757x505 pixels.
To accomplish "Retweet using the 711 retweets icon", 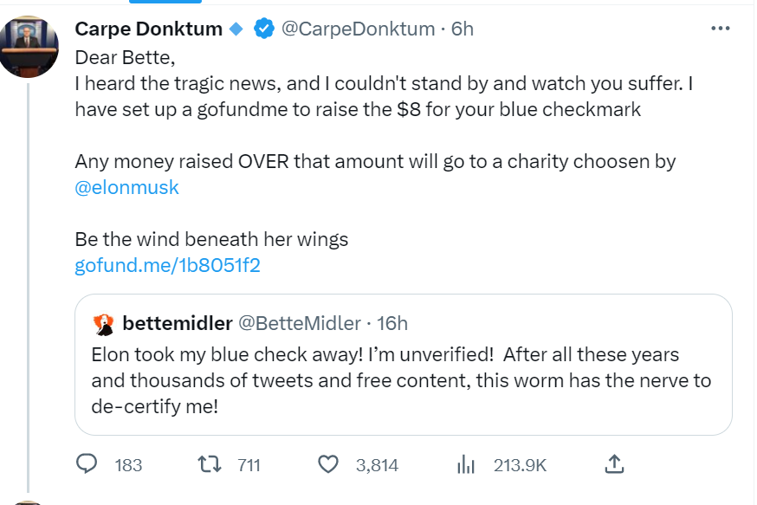I will click(210, 464).
